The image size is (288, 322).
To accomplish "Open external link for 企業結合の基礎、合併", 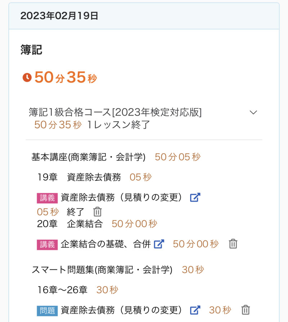I will click(159, 244).
